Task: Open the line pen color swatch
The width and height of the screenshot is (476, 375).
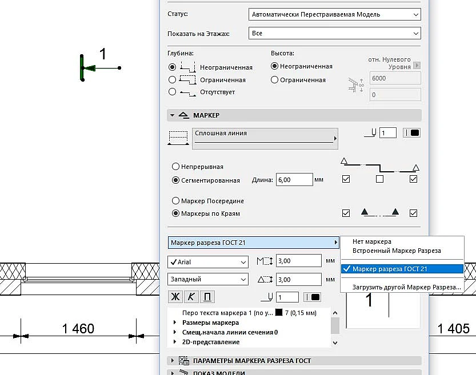Action: point(411,133)
